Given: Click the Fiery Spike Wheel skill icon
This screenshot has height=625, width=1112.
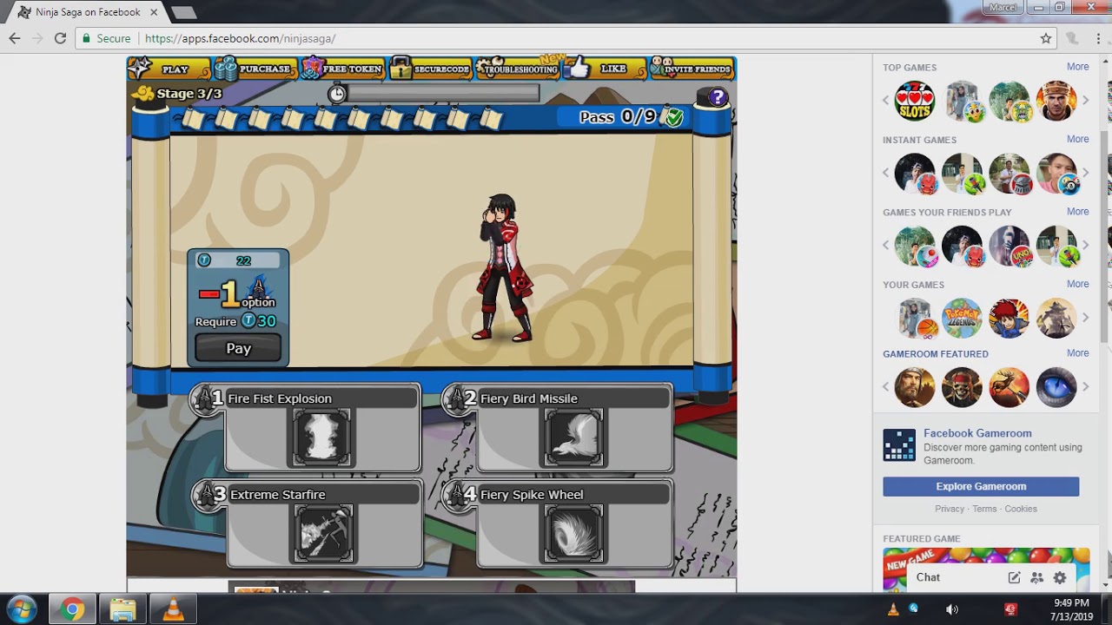Looking at the screenshot, I should (573, 534).
